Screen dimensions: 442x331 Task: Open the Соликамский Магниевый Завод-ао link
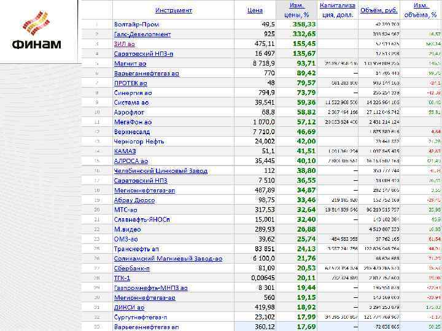tap(168, 259)
